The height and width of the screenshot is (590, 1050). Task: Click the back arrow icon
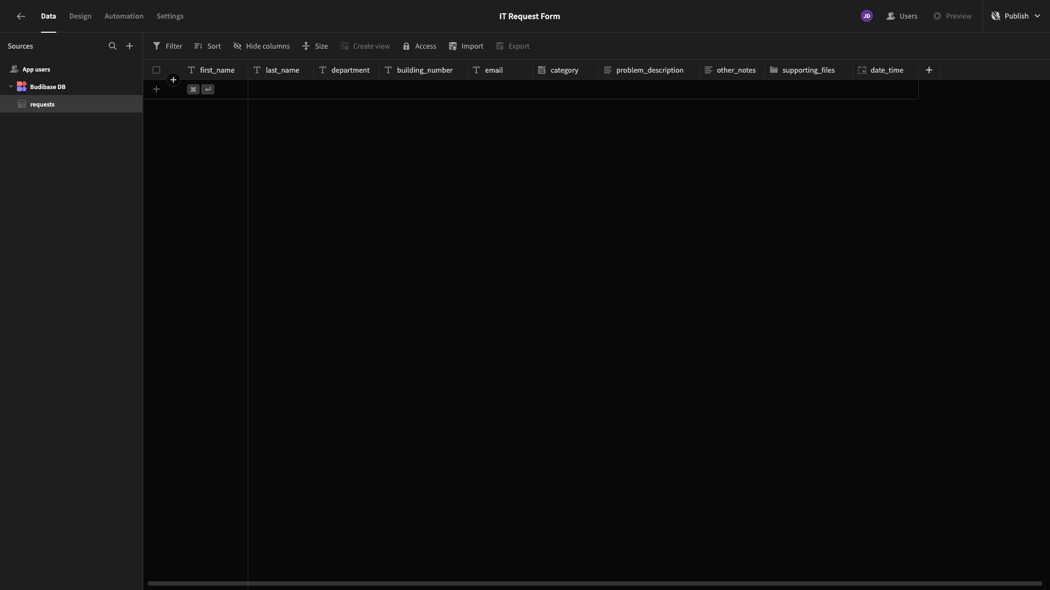pyautogui.click(x=21, y=16)
